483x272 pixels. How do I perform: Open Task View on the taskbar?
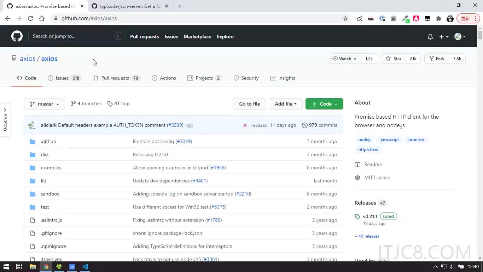(19, 267)
